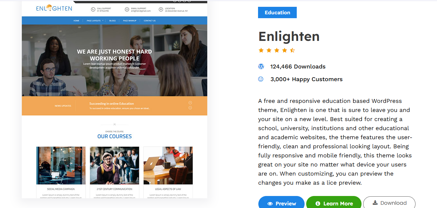
Task: Click the blue Education category tag
Action: tap(277, 13)
